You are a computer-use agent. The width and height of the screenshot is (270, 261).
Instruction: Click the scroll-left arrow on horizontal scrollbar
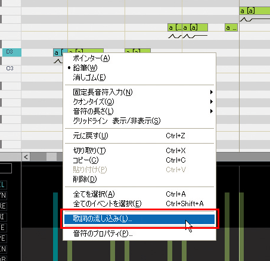coord(26,157)
